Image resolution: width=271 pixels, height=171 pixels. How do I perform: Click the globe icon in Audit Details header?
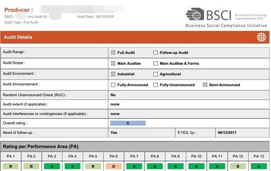click(261, 37)
